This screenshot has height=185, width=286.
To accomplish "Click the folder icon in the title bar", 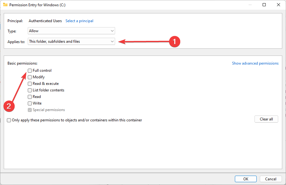I will [x=5, y=5].
